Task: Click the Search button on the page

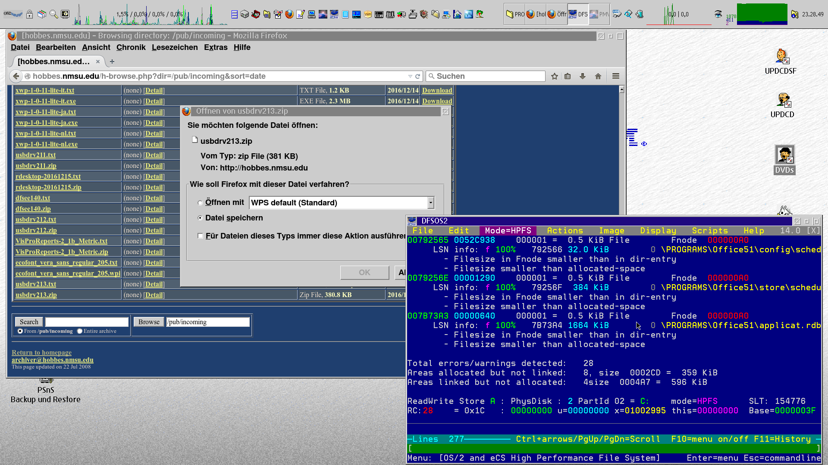Action: (29, 322)
